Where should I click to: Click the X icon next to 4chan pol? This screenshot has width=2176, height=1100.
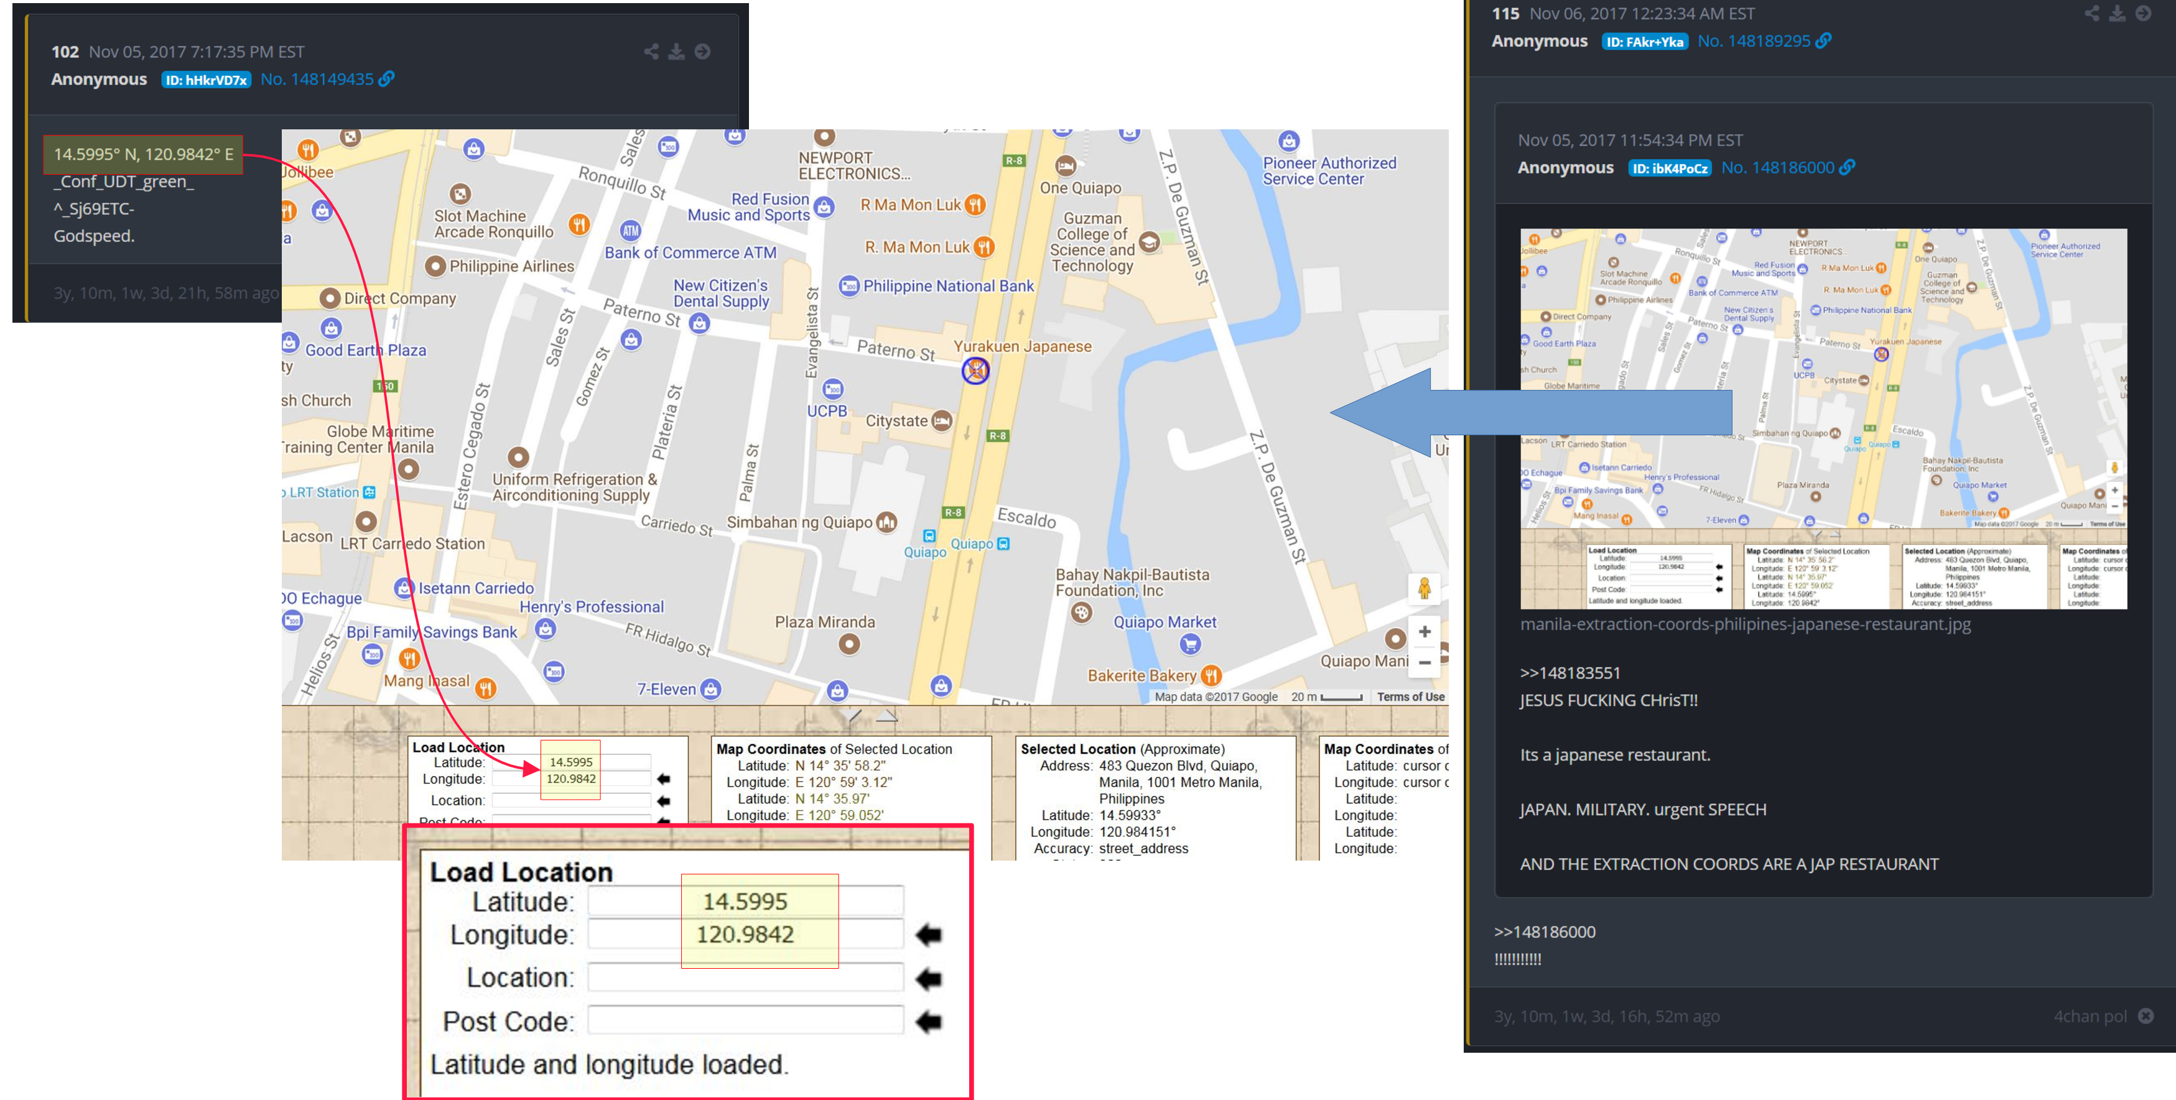pos(2146,1015)
